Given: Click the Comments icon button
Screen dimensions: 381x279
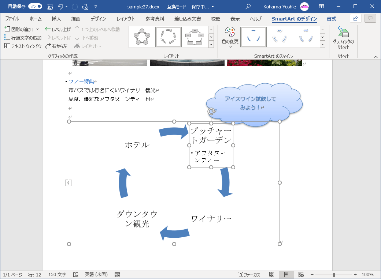Looking at the screenshot, I should coord(370,18).
